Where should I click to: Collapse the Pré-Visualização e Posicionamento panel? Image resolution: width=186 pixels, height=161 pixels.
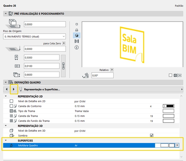[x=6, y=14]
